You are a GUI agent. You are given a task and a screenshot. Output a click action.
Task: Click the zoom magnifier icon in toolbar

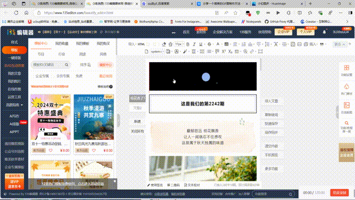(x=245, y=52)
